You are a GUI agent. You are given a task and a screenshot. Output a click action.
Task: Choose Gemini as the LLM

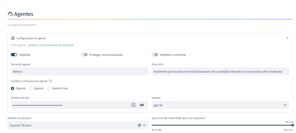[31, 88]
